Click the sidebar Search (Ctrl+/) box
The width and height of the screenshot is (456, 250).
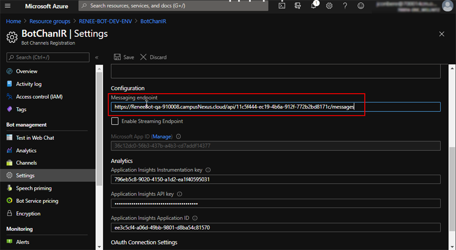coord(48,57)
